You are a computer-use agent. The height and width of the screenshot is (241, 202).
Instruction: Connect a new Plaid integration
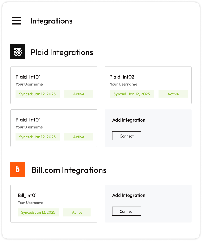(x=127, y=136)
